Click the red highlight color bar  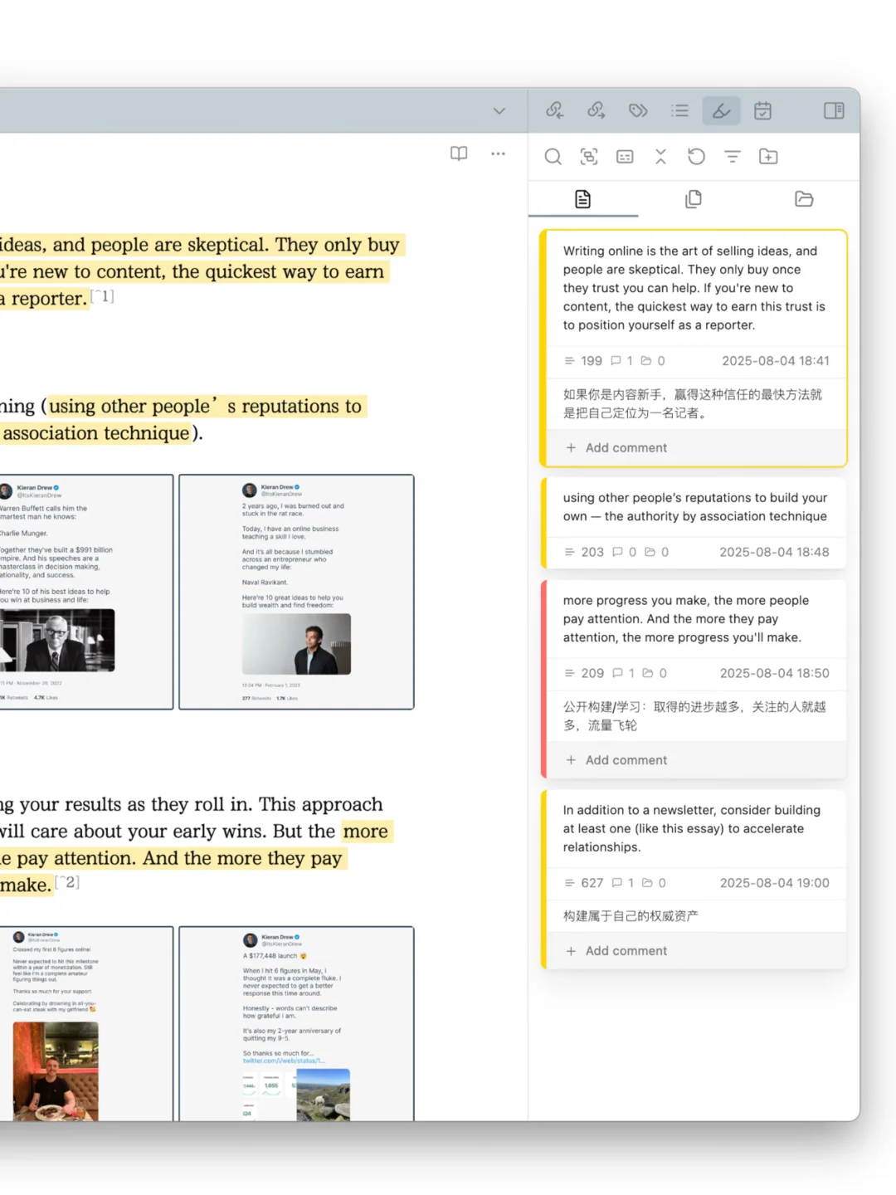coord(545,677)
